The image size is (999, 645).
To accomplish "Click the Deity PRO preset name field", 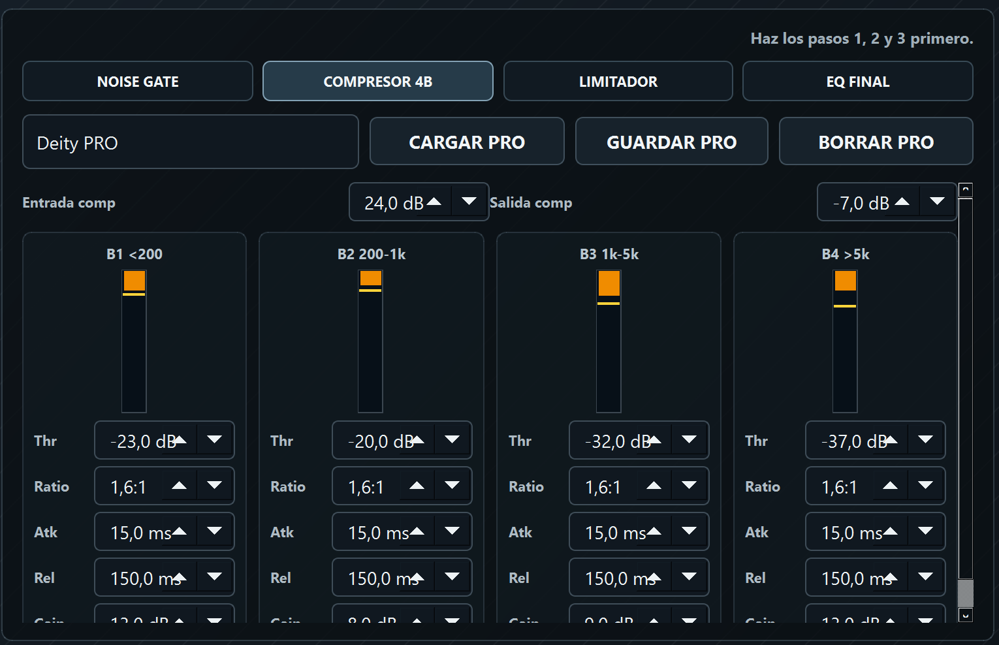I will point(191,142).
